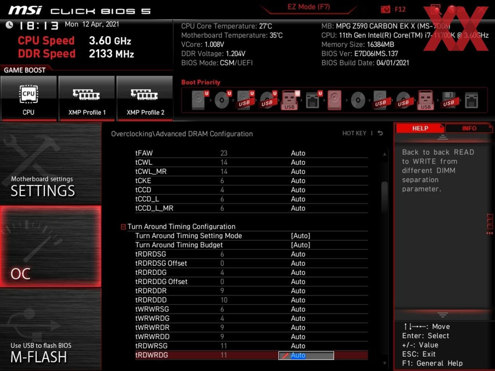The image size is (495, 371).
Task: Click the clock icon beside the time
Action: (9, 25)
